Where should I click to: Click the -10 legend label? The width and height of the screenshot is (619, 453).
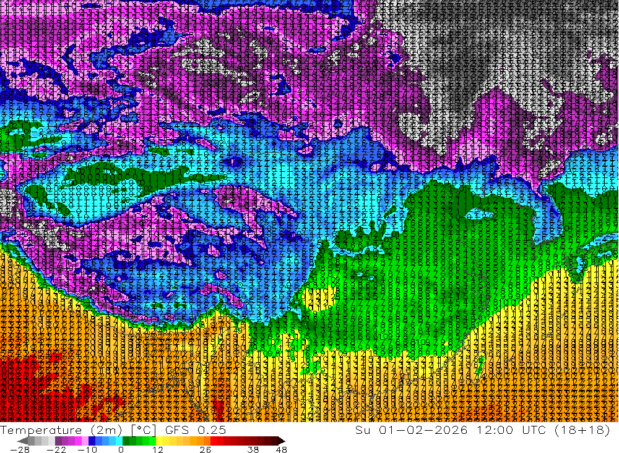(x=87, y=449)
